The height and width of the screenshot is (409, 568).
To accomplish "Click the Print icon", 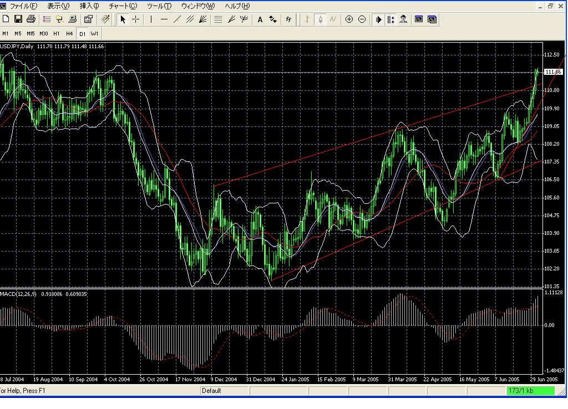I will click(x=31, y=19).
